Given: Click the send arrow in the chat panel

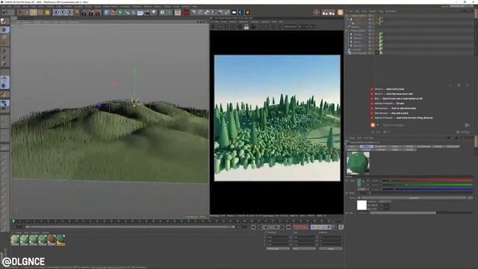Looking at the screenshot, I should pyautogui.click(x=467, y=125).
